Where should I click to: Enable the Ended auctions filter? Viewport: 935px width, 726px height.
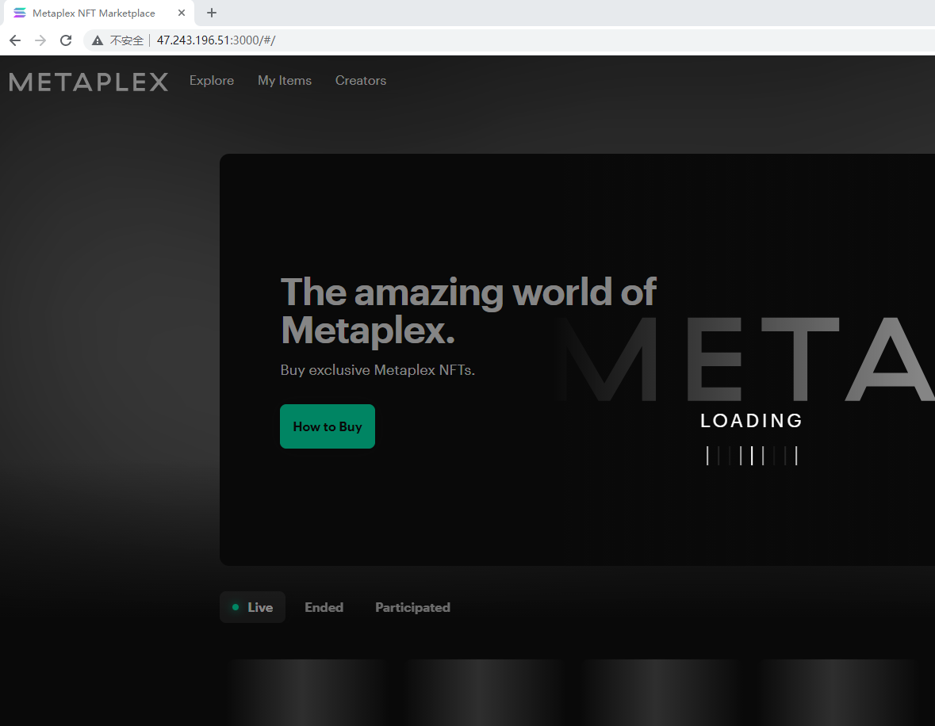click(x=324, y=606)
